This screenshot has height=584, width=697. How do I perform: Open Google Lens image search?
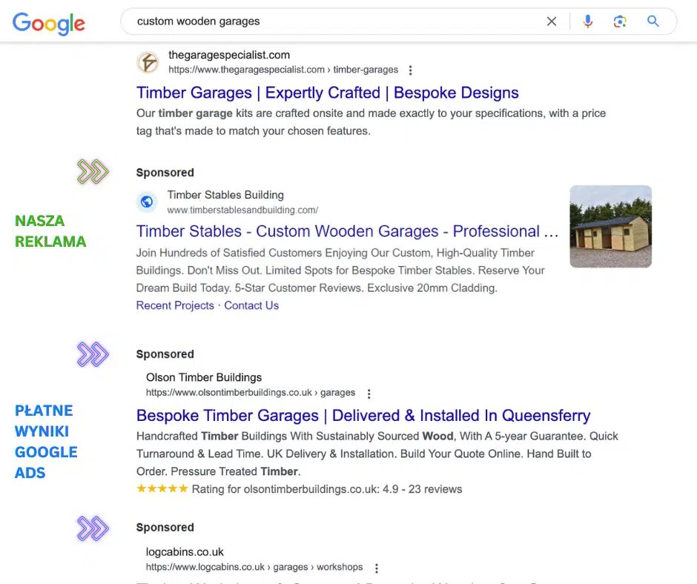620,21
